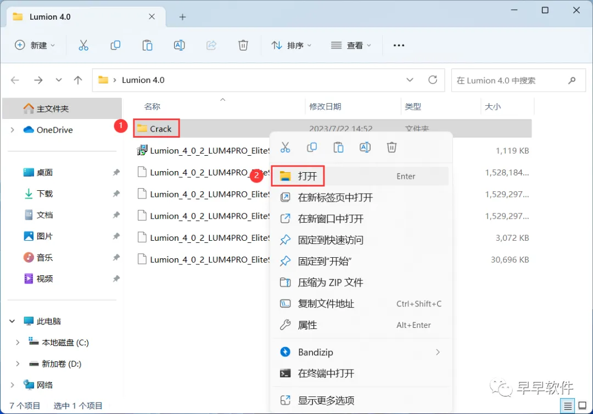
Task: Open the three-dots more options menu
Action: pyautogui.click(x=399, y=46)
